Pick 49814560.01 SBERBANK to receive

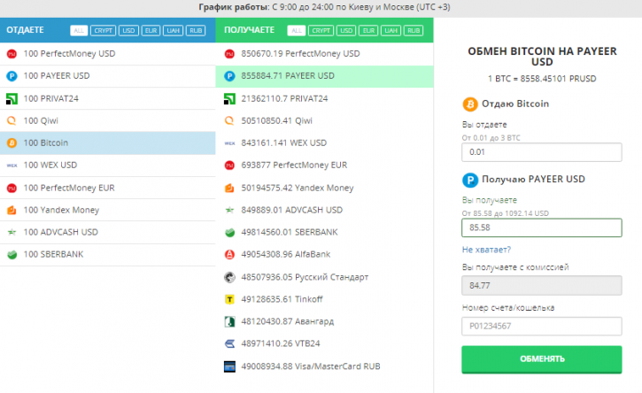click(x=324, y=232)
